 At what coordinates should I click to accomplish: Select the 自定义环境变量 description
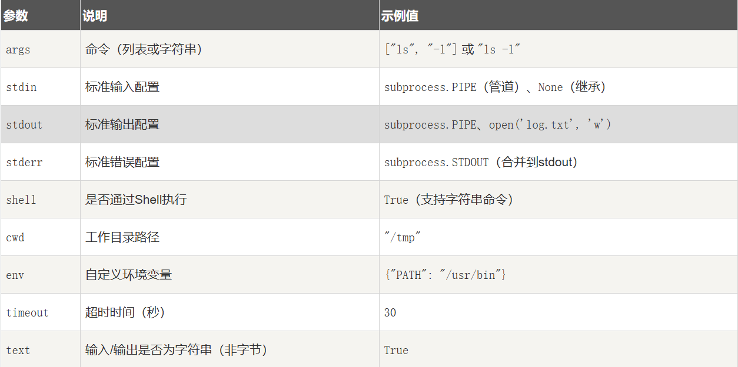[x=129, y=275]
